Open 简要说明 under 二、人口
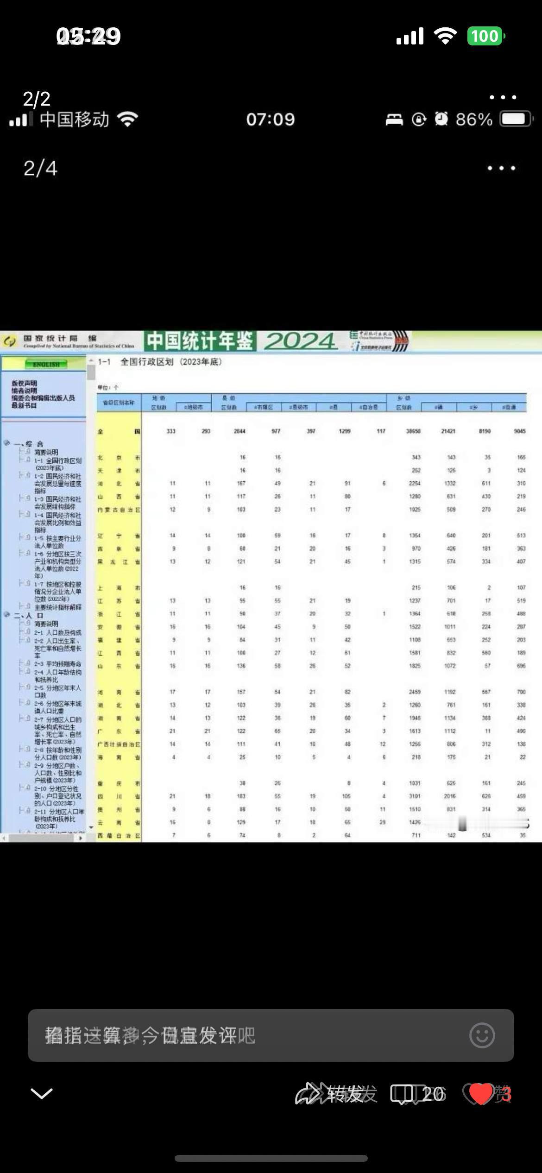 pos(46,624)
